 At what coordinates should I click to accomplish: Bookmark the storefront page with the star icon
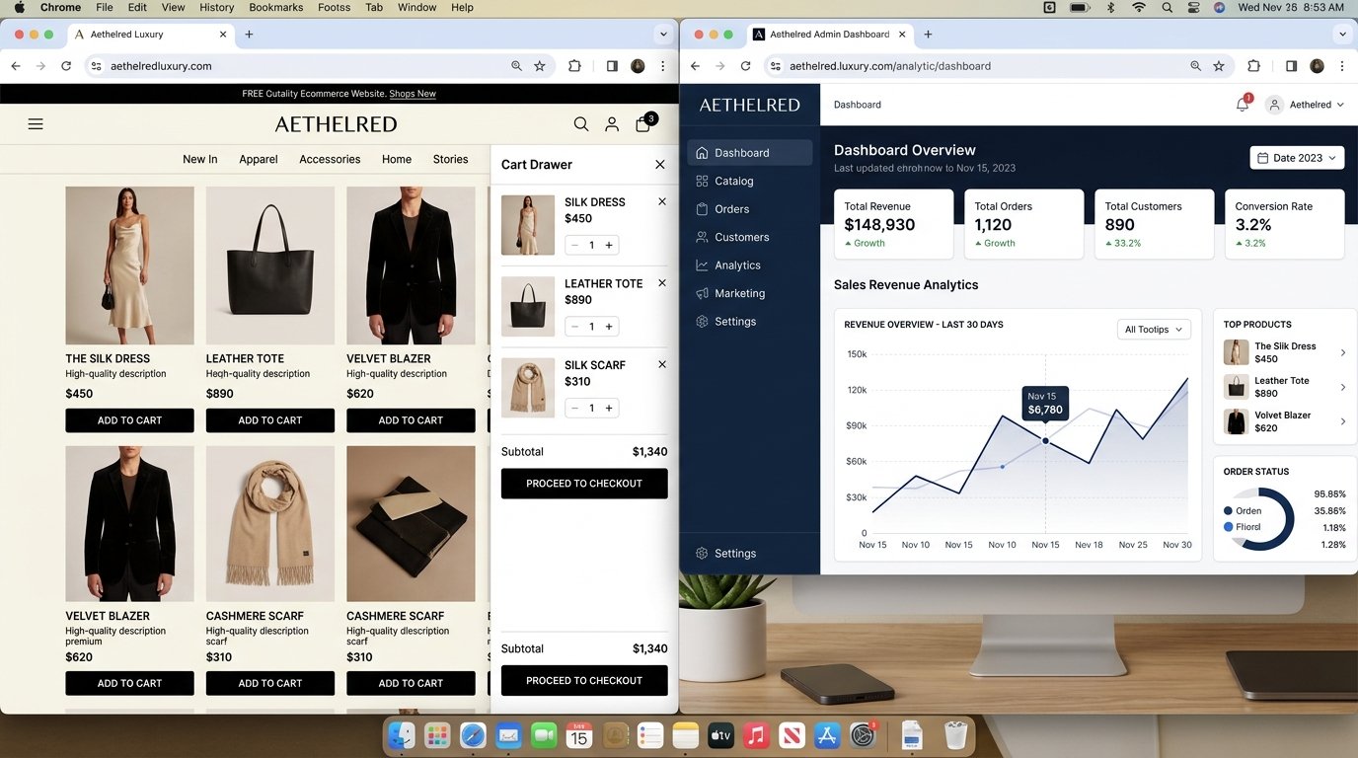click(x=540, y=66)
